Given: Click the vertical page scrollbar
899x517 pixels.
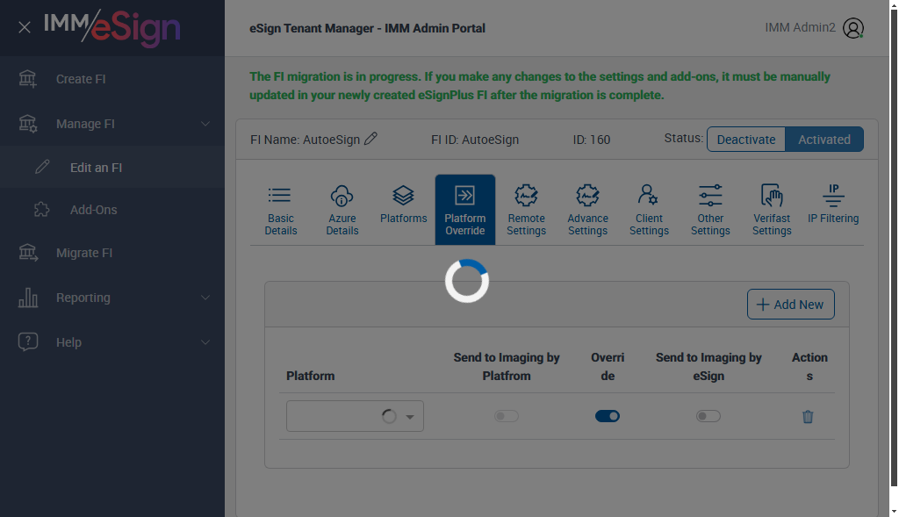Looking at the screenshot, I should point(893,247).
